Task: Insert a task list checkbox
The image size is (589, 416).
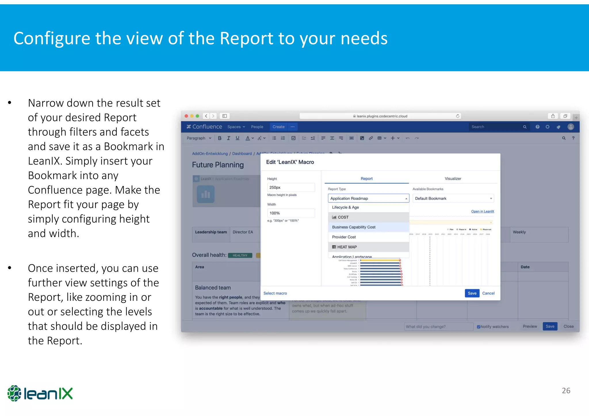Action: click(293, 138)
